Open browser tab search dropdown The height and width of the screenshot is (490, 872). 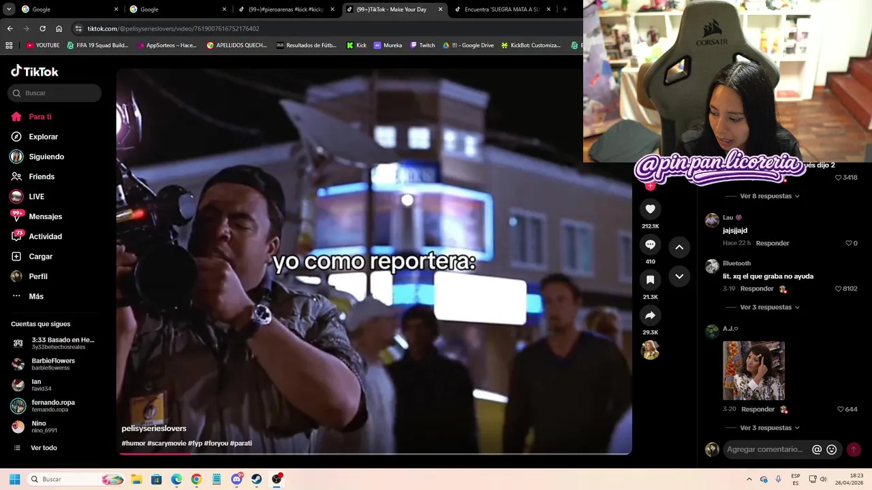click(10, 10)
